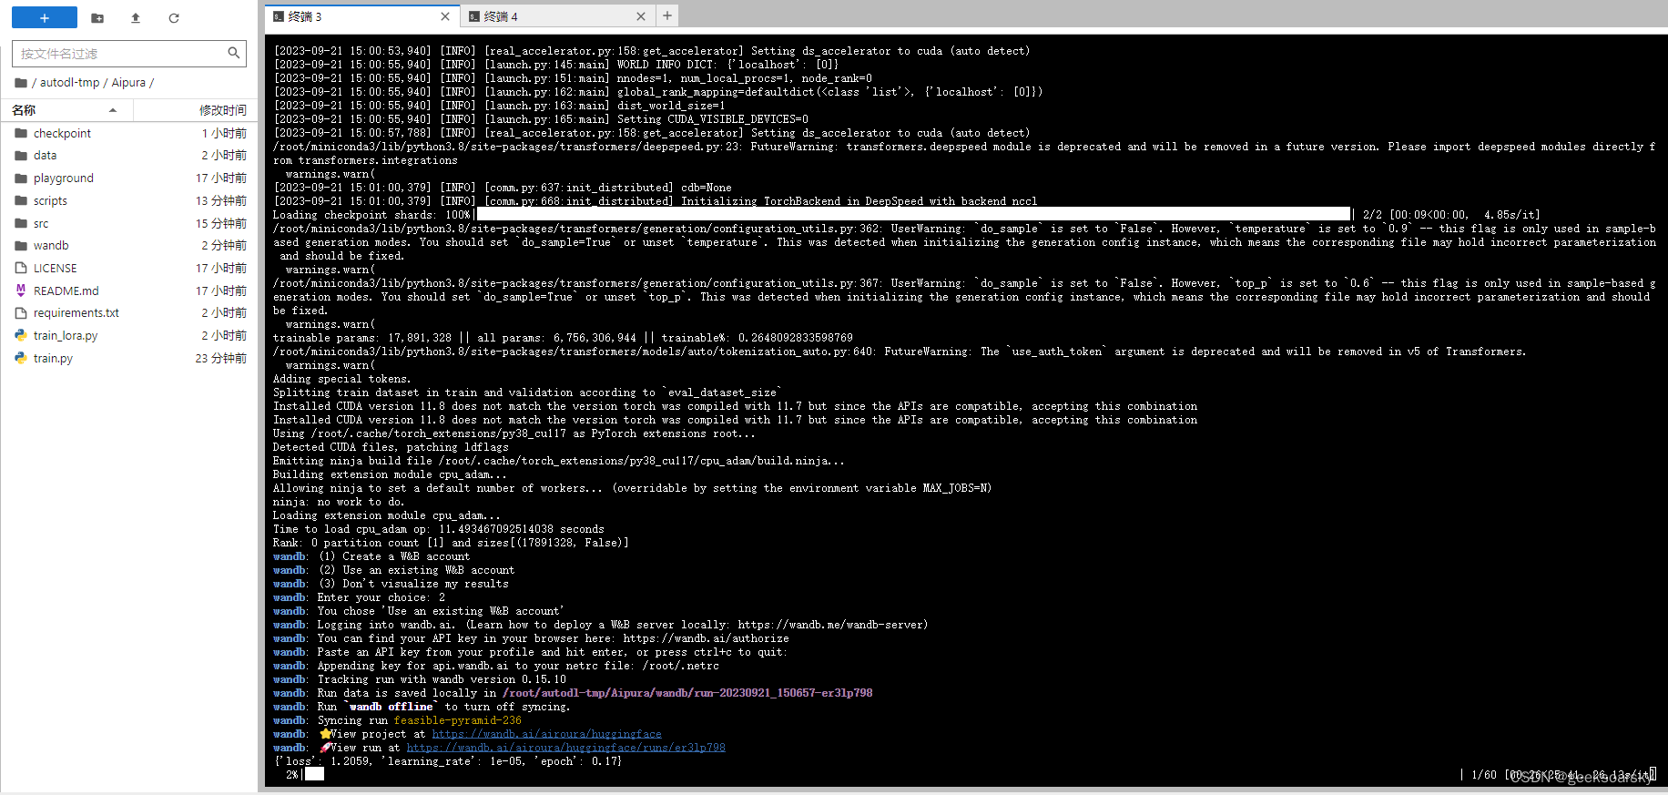
Task: Sort files by the name column header
Action: point(66,110)
